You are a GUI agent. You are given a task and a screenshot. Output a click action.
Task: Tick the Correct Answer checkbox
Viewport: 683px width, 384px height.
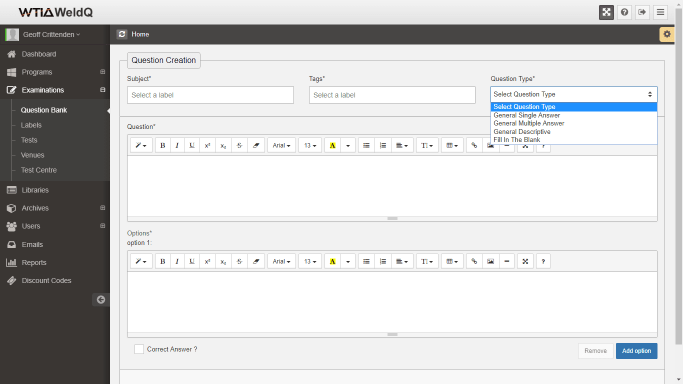coord(139,349)
